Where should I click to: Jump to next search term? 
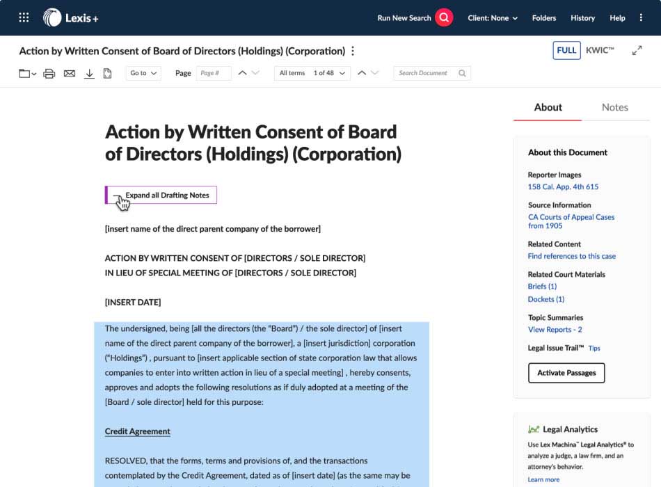(x=375, y=73)
